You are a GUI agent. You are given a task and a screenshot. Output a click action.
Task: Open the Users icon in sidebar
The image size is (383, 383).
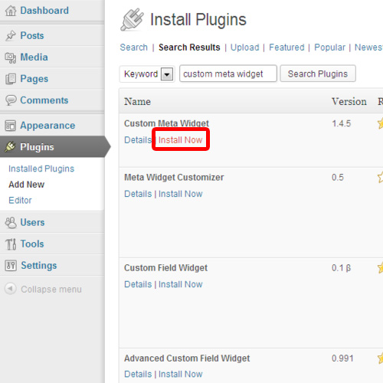11,223
